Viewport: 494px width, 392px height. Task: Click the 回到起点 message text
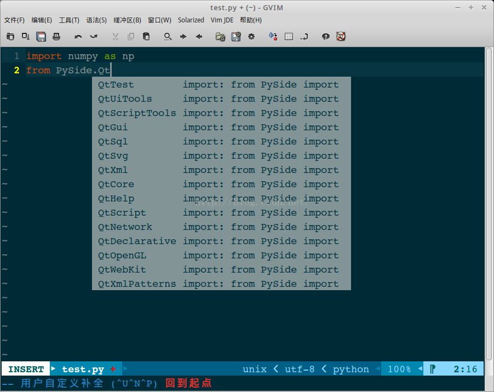[x=188, y=383]
